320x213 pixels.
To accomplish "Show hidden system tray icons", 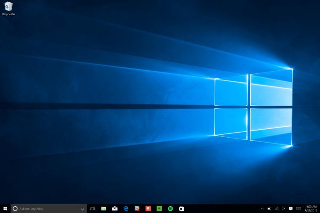I will point(262,208).
